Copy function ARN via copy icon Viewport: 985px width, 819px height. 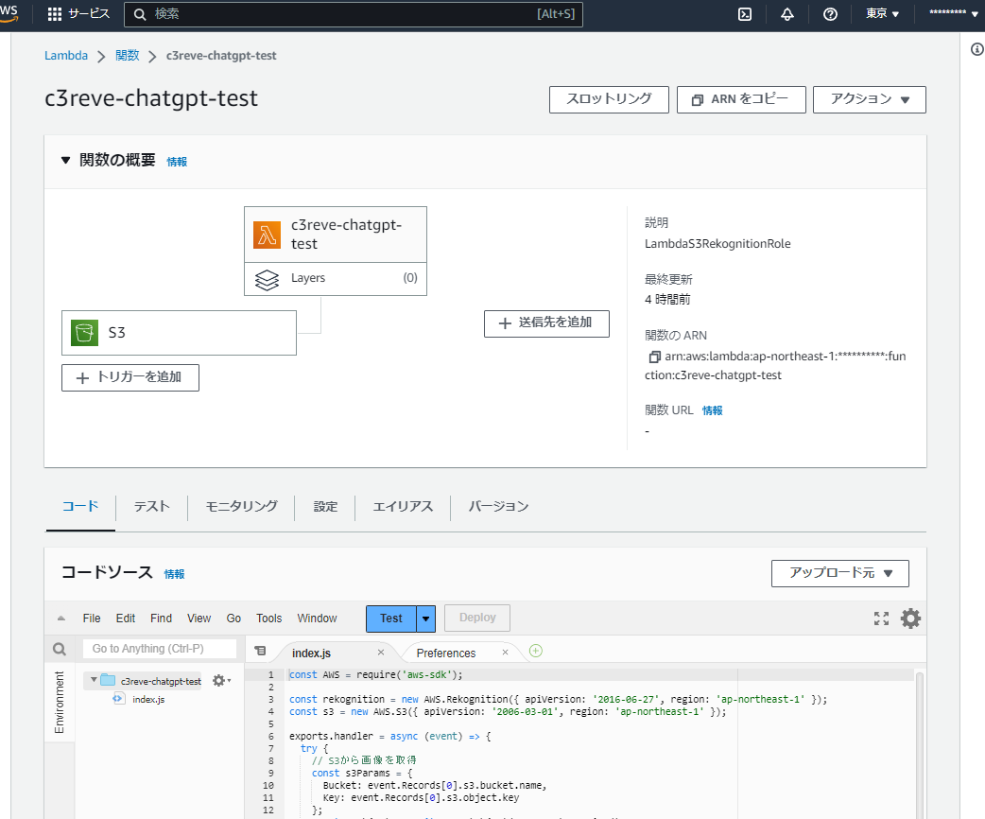click(x=654, y=357)
